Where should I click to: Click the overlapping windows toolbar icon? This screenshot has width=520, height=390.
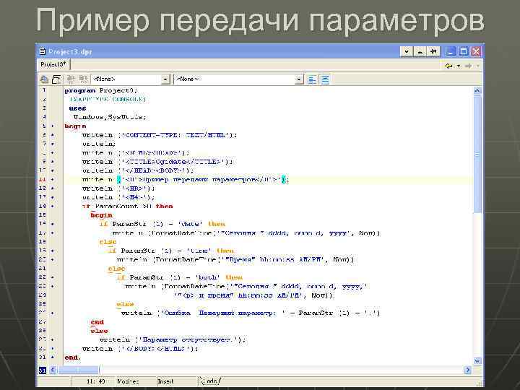(56, 79)
